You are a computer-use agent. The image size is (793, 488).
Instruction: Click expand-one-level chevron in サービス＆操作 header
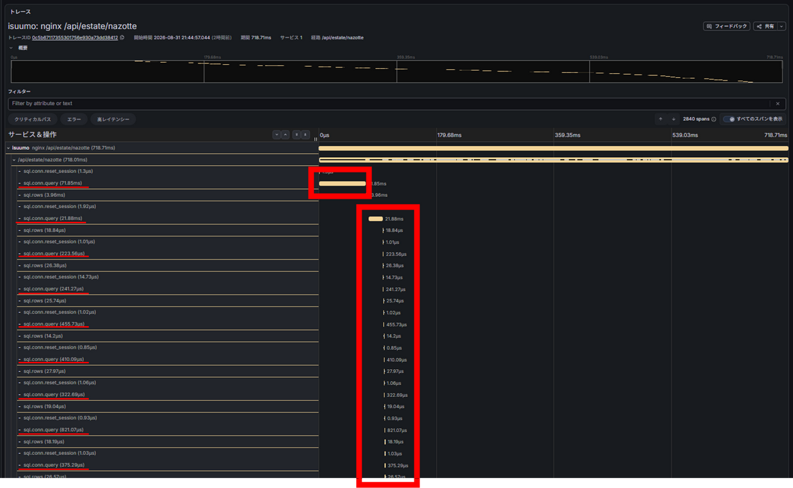tap(277, 135)
